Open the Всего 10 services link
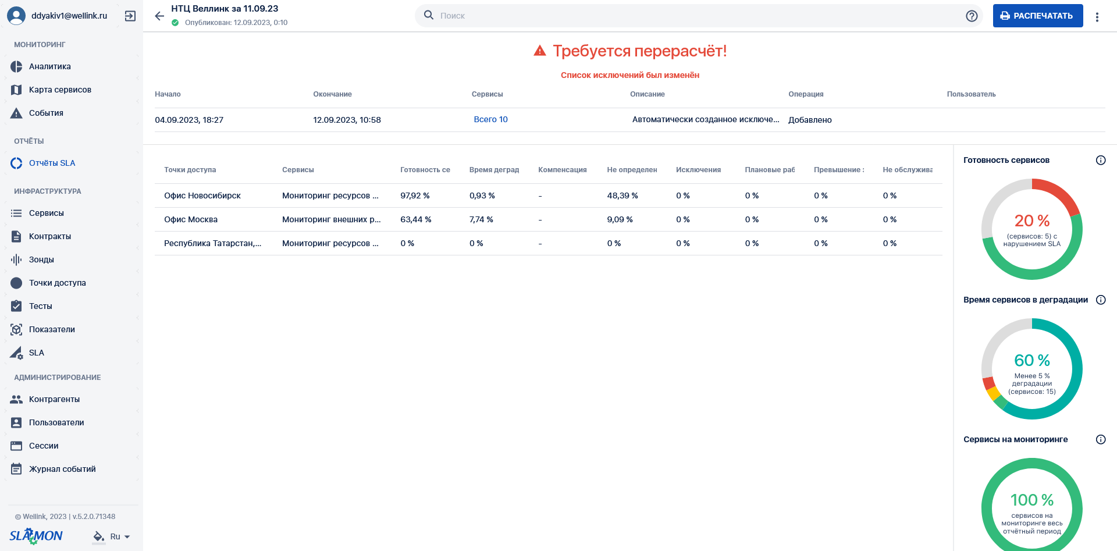The height and width of the screenshot is (551, 1117). [x=490, y=119]
